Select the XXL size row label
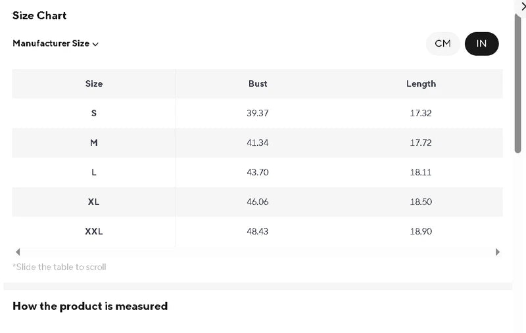This screenshot has width=526, height=333. 94,231
